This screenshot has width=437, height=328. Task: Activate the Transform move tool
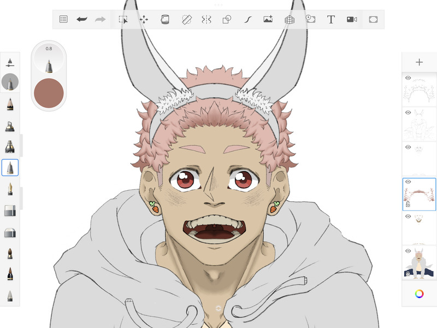(144, 20)
